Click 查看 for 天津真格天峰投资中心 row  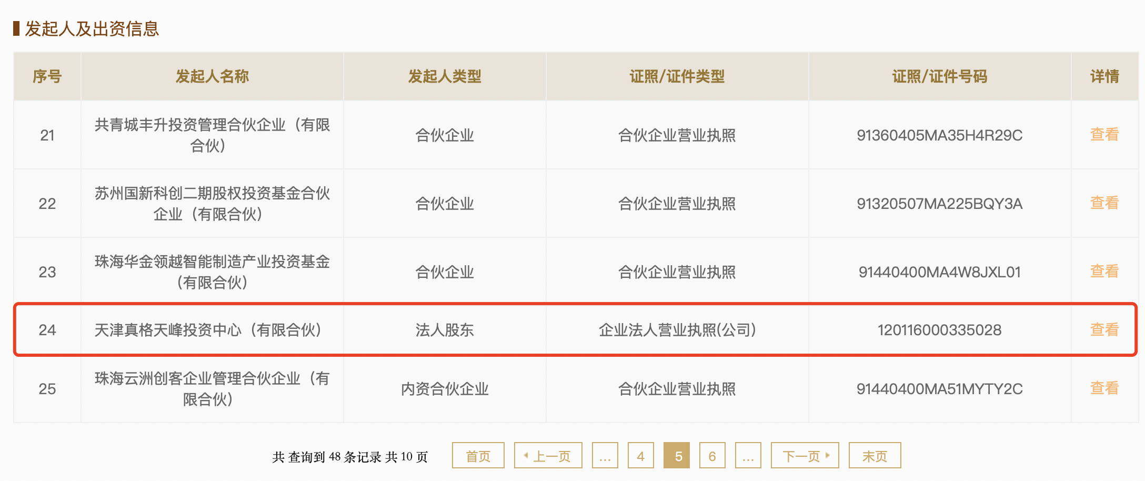pyautogui.click(x=1104, y=330)
